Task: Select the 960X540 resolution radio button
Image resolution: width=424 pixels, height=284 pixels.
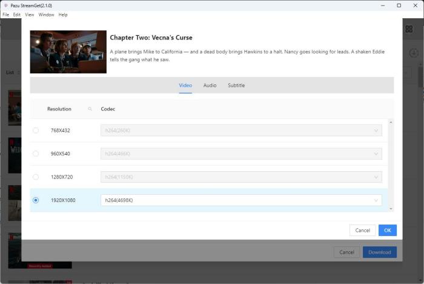Action: point(36,154)
